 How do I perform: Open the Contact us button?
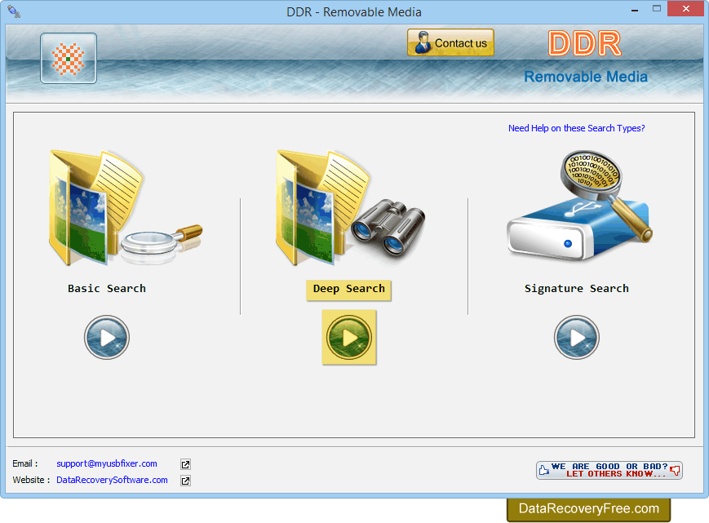(x=450, y=43)
